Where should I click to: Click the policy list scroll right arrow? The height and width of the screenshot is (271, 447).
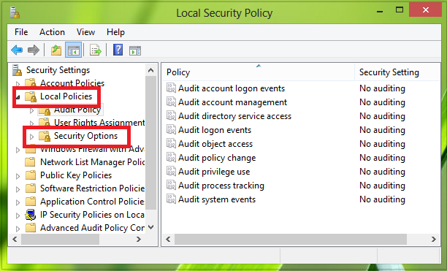click(434, 239)
